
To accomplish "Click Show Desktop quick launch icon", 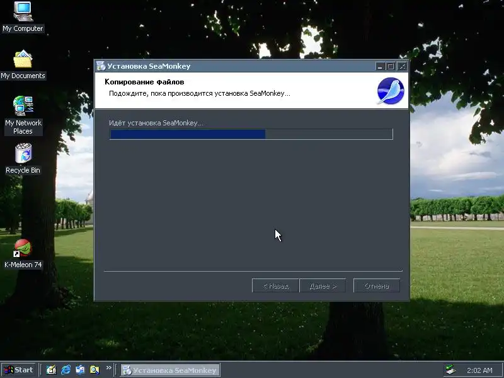I will [x=51, y=370].
